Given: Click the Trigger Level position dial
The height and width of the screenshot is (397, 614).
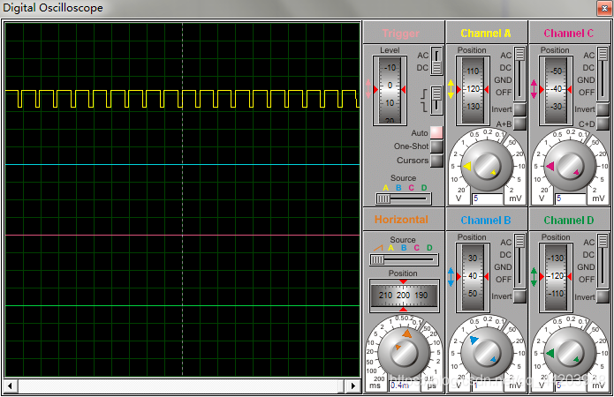Looking at the screenshot, I should [390, 90].
